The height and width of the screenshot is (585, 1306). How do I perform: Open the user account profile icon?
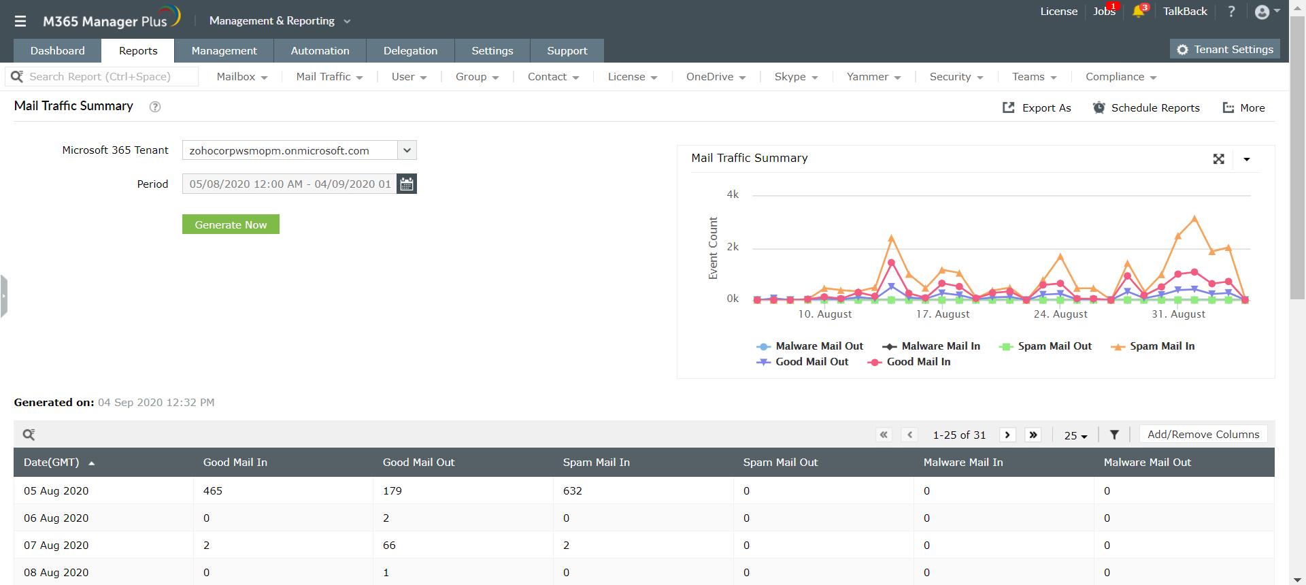[x=1262, y=12]
